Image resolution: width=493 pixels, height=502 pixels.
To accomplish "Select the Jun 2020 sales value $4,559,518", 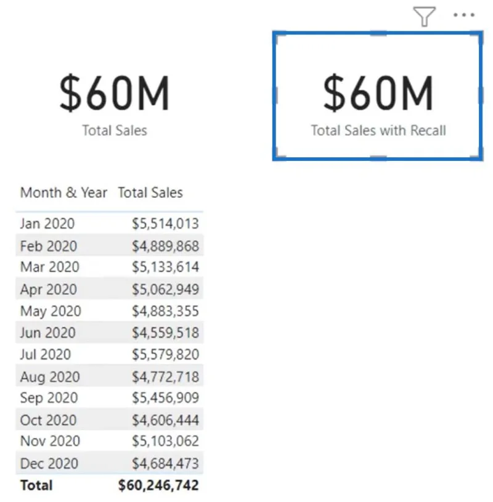I will 165,332.
